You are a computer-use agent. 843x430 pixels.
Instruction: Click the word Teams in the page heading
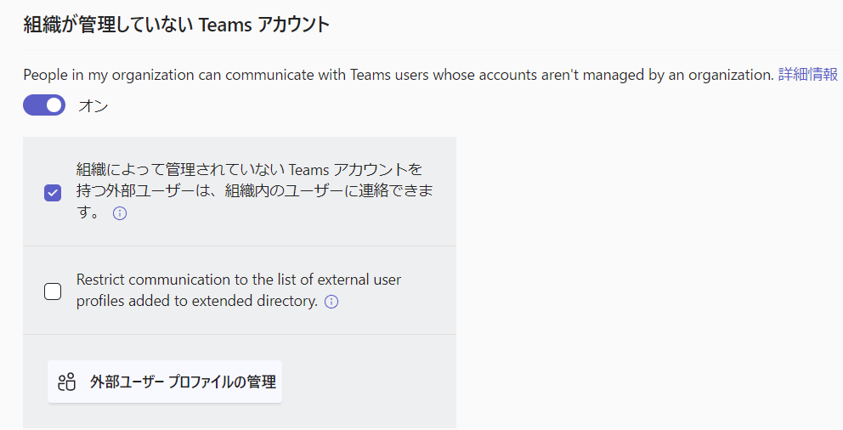point(225,25)
